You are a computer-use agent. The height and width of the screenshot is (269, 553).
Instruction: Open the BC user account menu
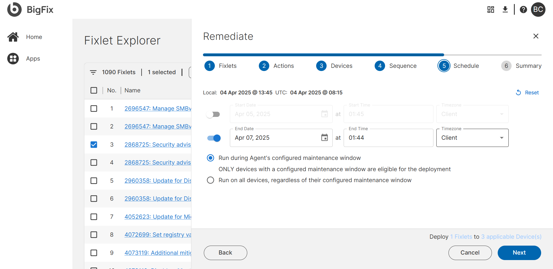[538, 10]
